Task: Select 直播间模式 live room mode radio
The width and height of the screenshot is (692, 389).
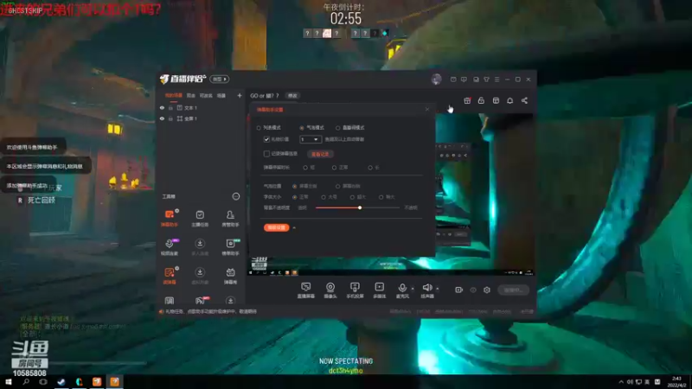Action: click(x=337, y=128)
